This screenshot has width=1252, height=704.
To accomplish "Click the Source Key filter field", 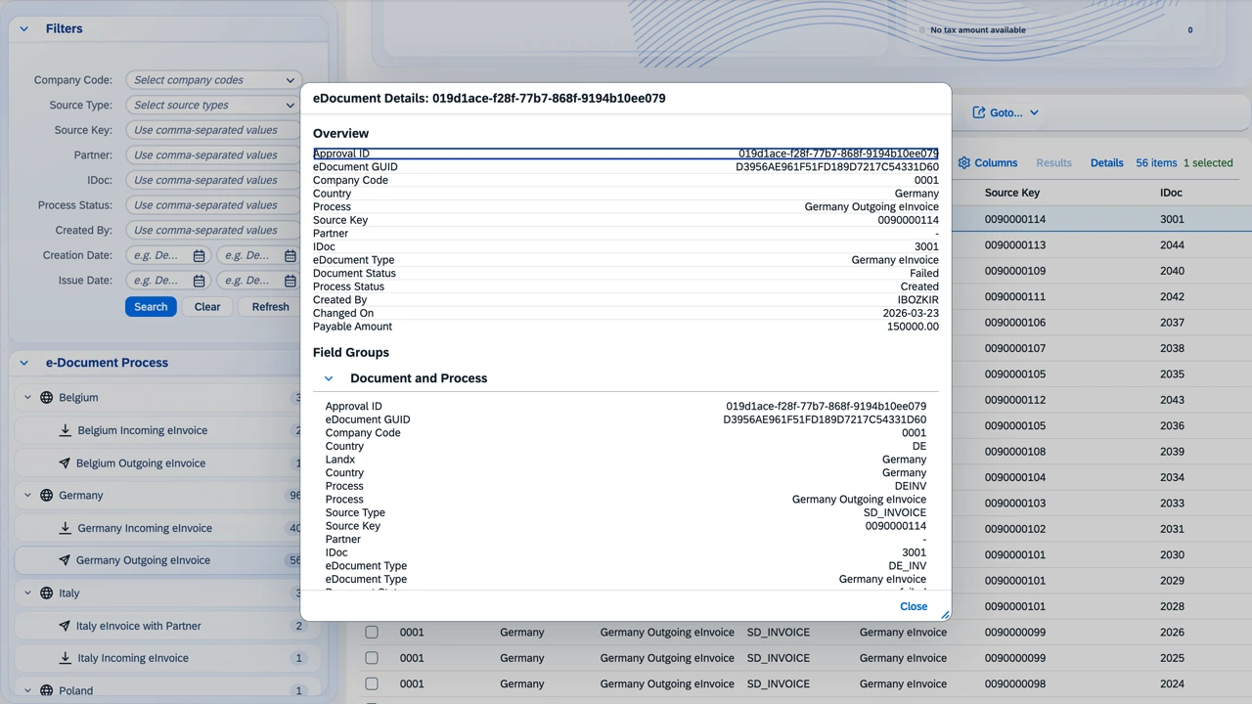I will pos(214,130).
